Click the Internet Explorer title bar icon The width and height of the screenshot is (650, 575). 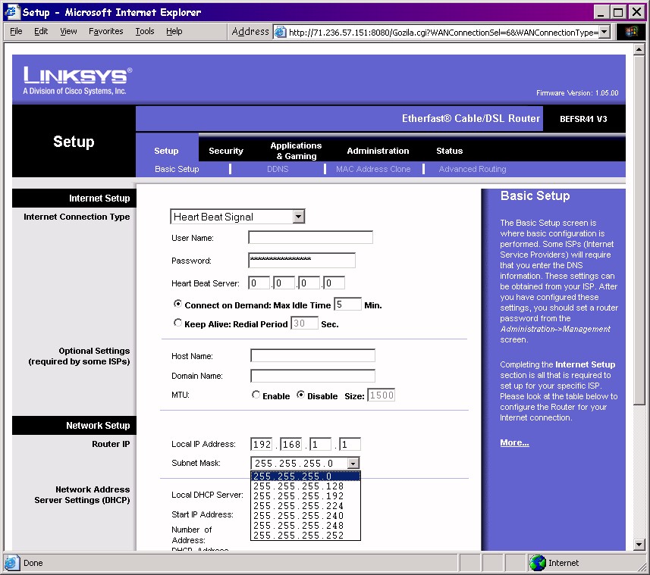(x=12, y=12)
